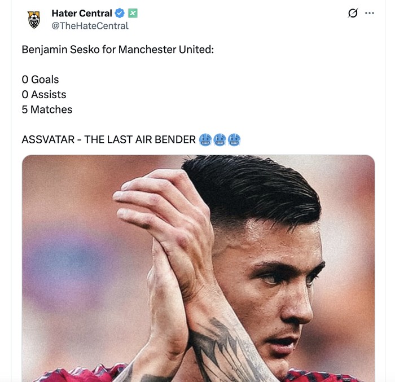The height and width of the screenshot is (382, 395).
Task: Click the first cold-face emoji
Action: pos(205,139)
